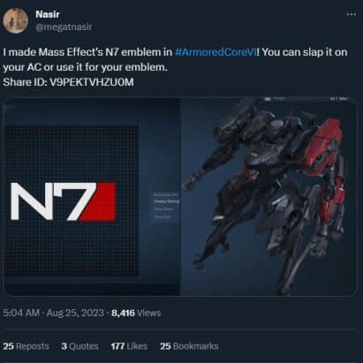Click the Aug 25, 2023 date
The image size is (363, 363).
(75, 313)
